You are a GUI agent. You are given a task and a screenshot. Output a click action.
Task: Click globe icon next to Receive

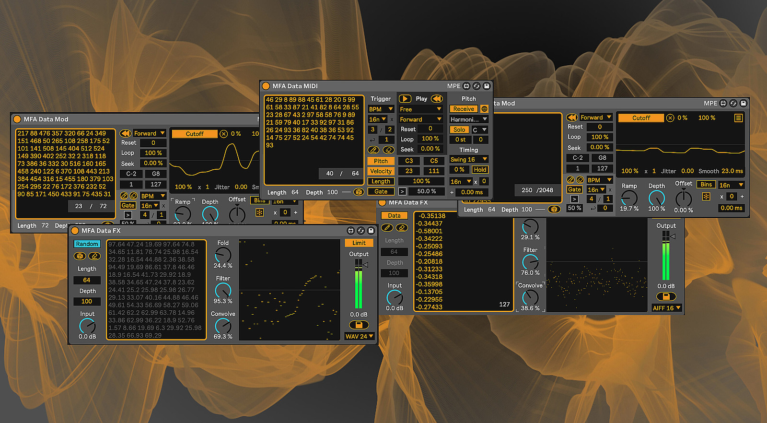[484, 109]
